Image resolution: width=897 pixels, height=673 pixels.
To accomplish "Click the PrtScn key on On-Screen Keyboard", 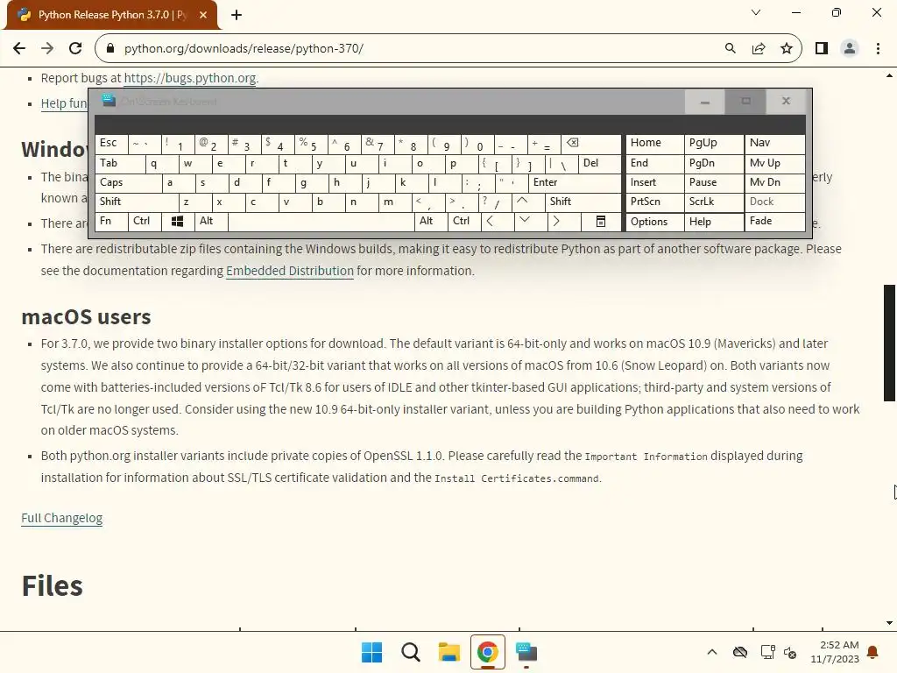I will (655, 202).
